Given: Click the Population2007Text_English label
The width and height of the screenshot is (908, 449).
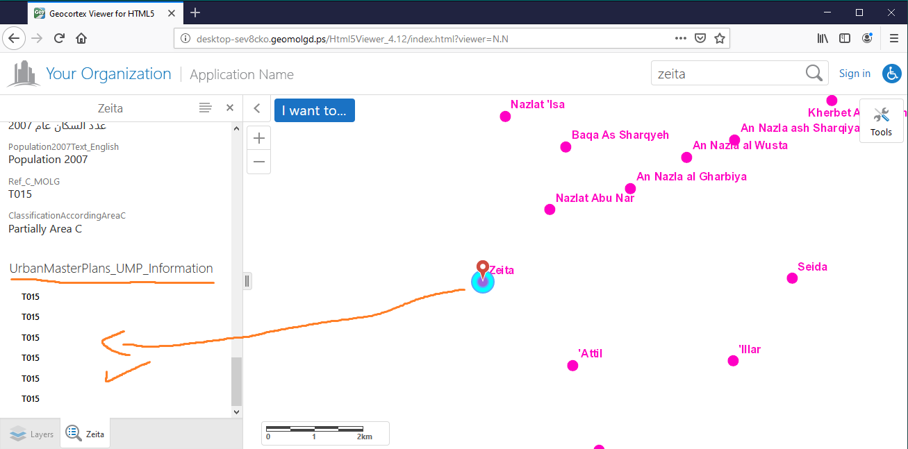Looking at the screenshot, I should click(x=63, y=146).
